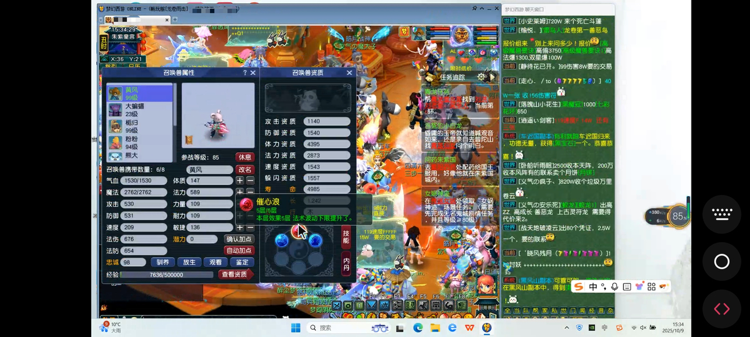Click the 观看 view button
The width and height of the screenshot is (750, 337).
[215, 262]
